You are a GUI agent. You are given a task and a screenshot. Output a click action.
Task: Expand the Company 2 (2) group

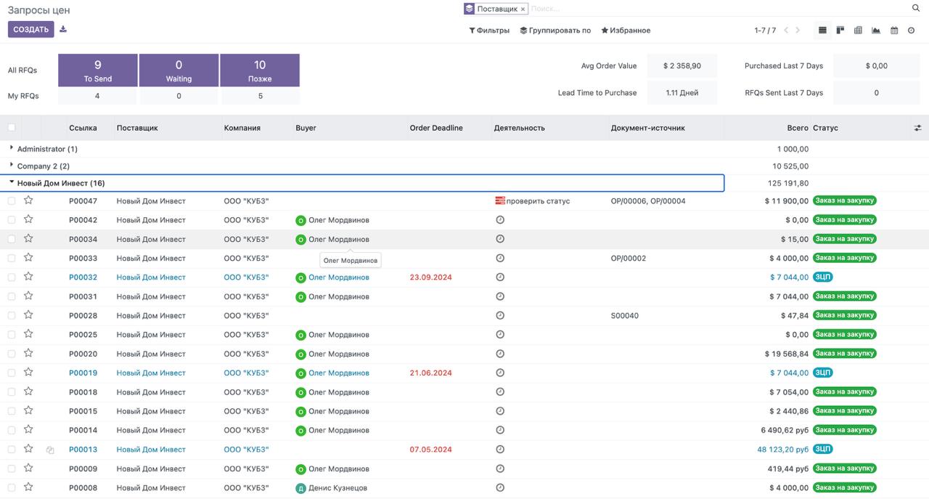(x=44, y=166)
